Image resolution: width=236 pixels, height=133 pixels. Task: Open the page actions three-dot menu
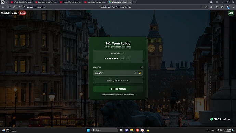(202, 7)
